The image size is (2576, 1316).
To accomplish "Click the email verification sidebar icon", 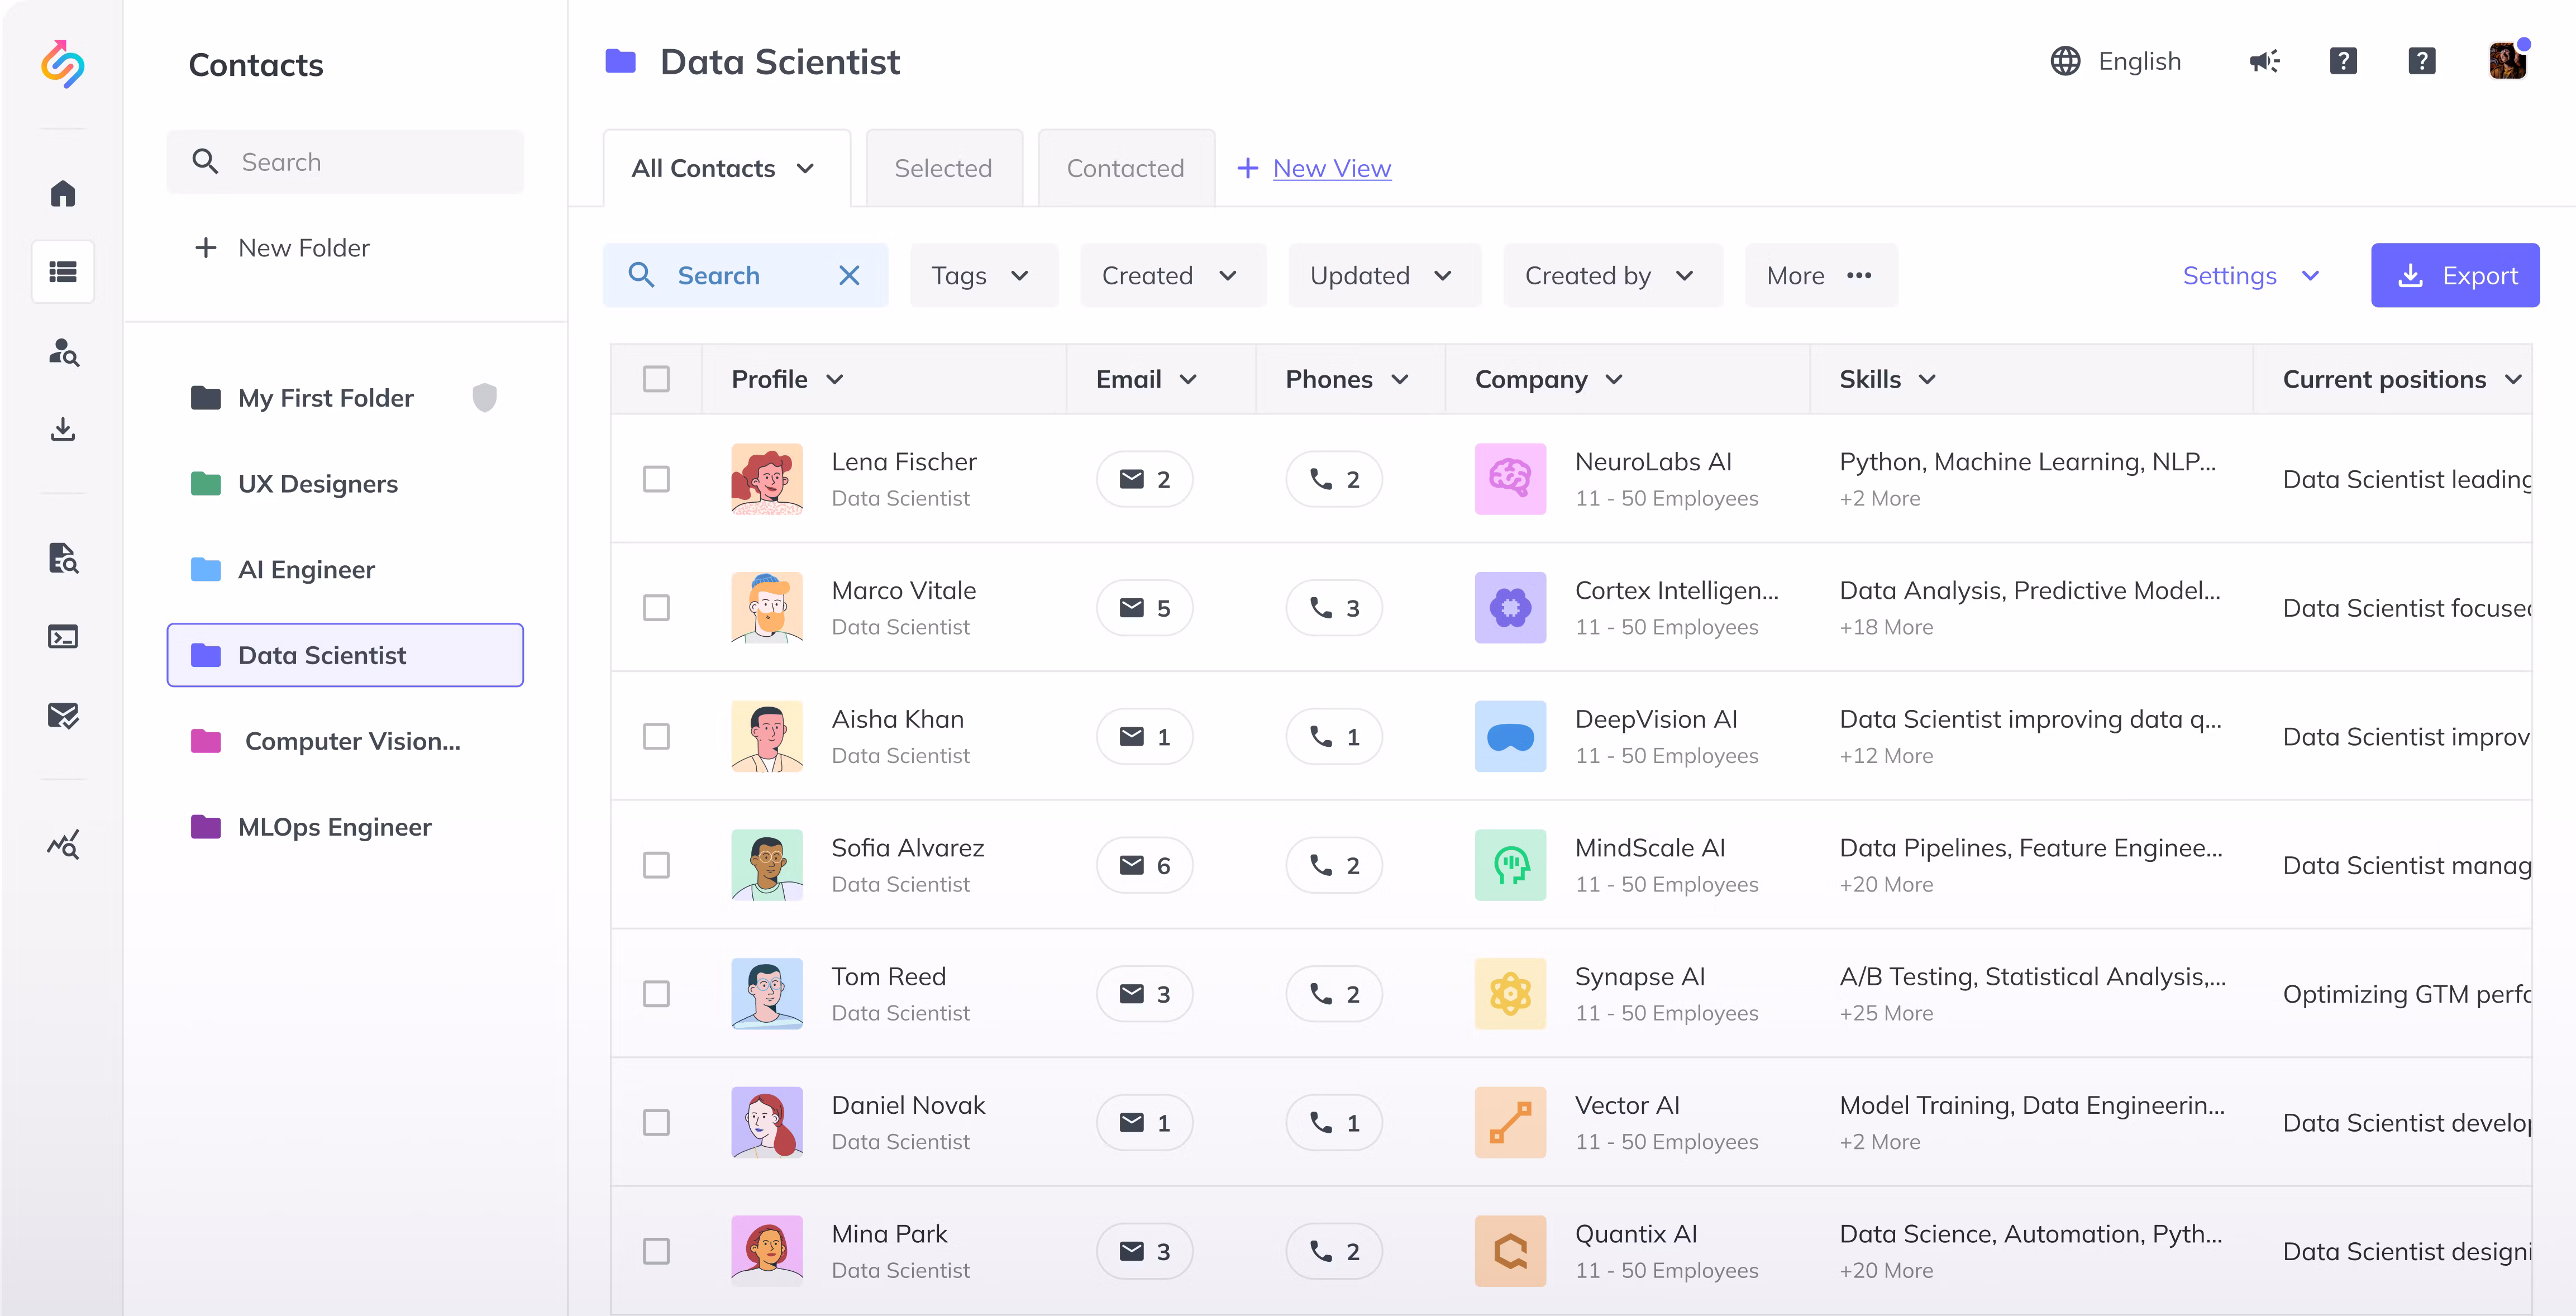I will [x=63, y=716].
